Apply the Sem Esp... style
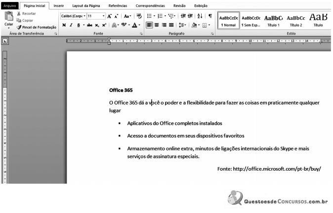This screenshot has width=333, height=213. point(251,21)
